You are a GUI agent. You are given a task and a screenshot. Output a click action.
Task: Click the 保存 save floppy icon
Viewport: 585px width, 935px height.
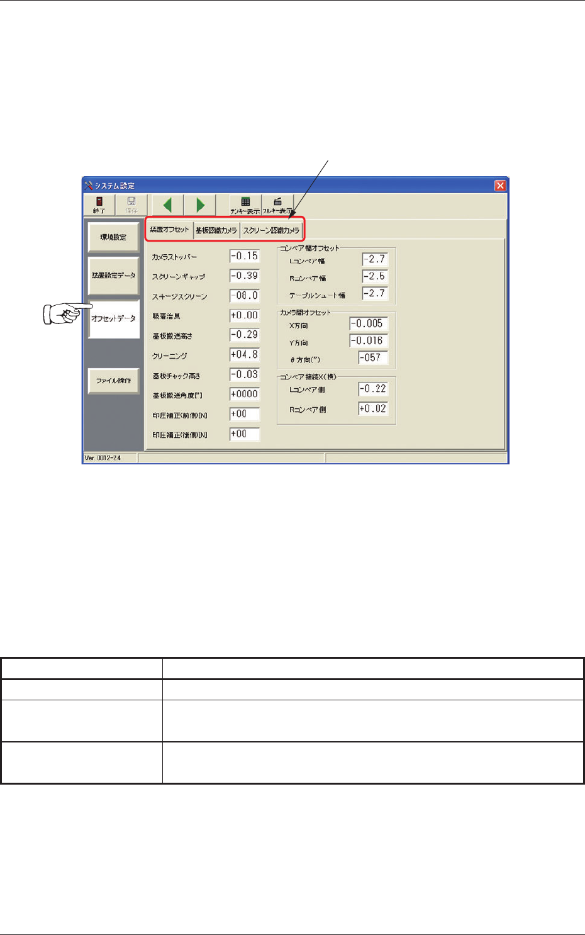(x=131, y=205)
